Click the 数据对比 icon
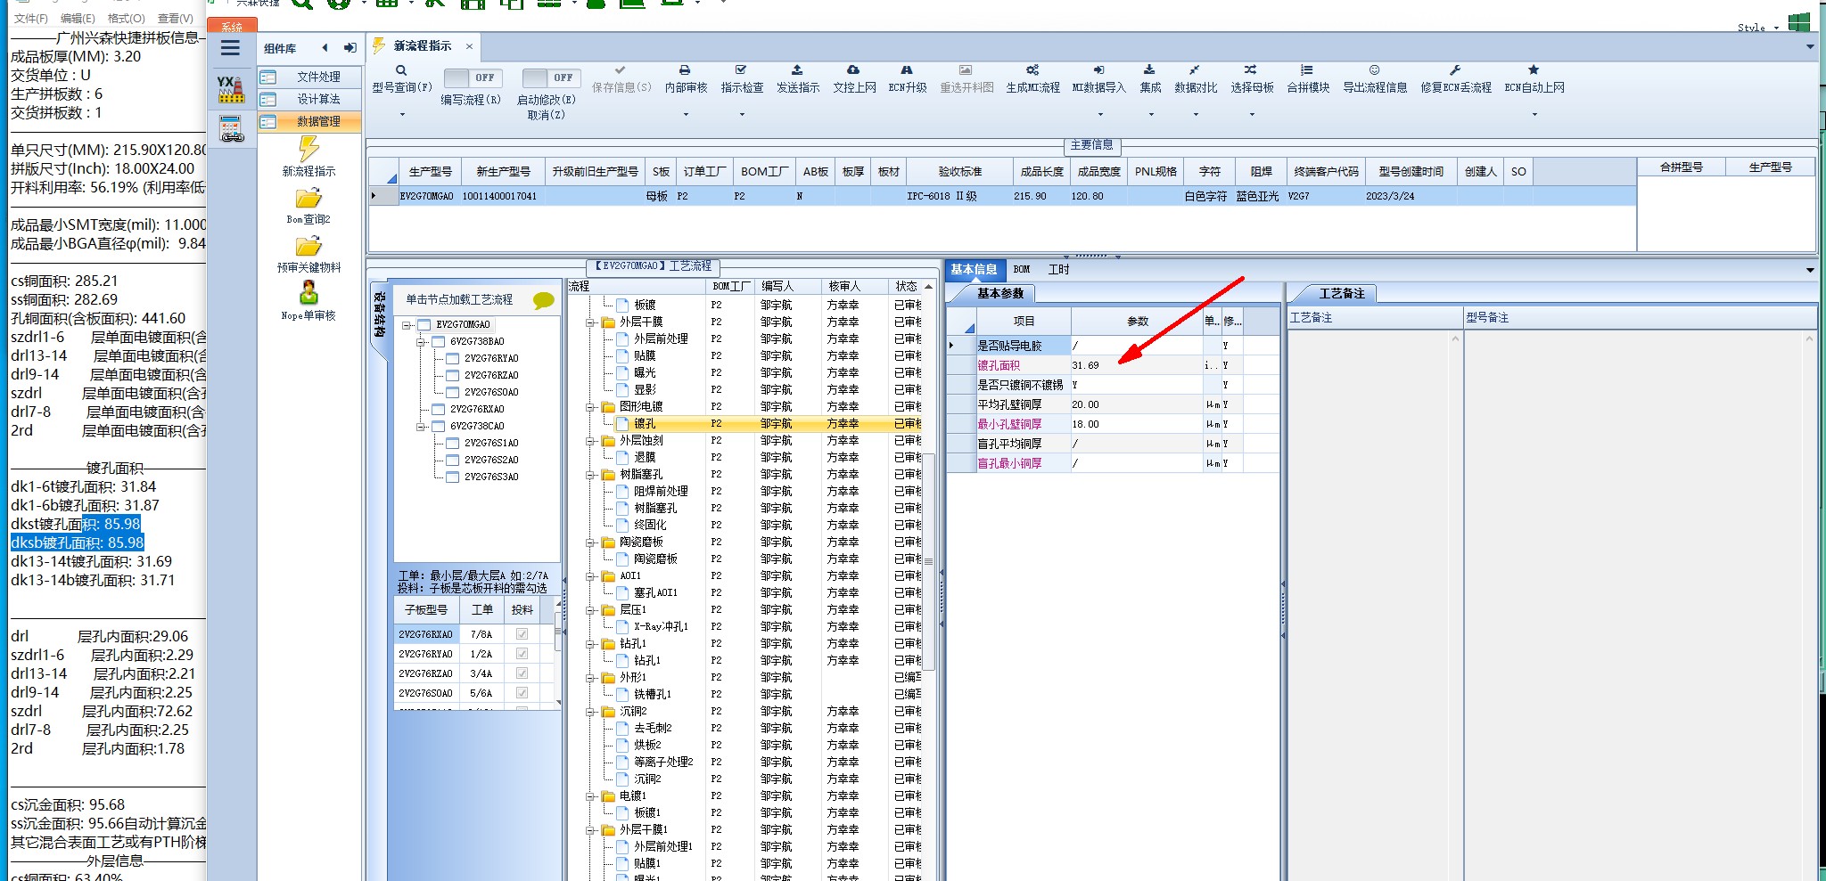1826x881 pixels. point(1195,69)
